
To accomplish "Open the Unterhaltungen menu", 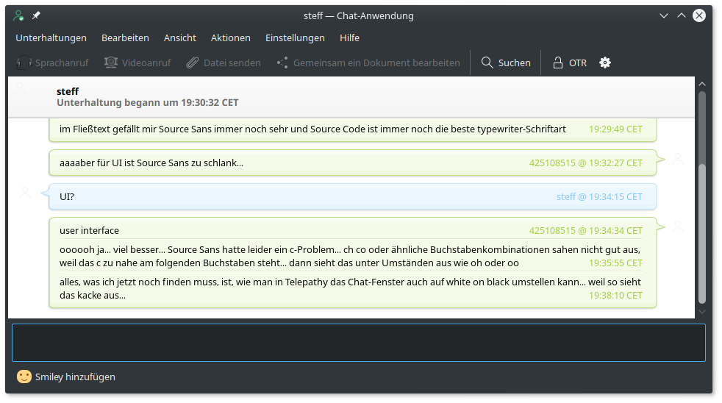I will pyautogui.click(x=51, y=38).
